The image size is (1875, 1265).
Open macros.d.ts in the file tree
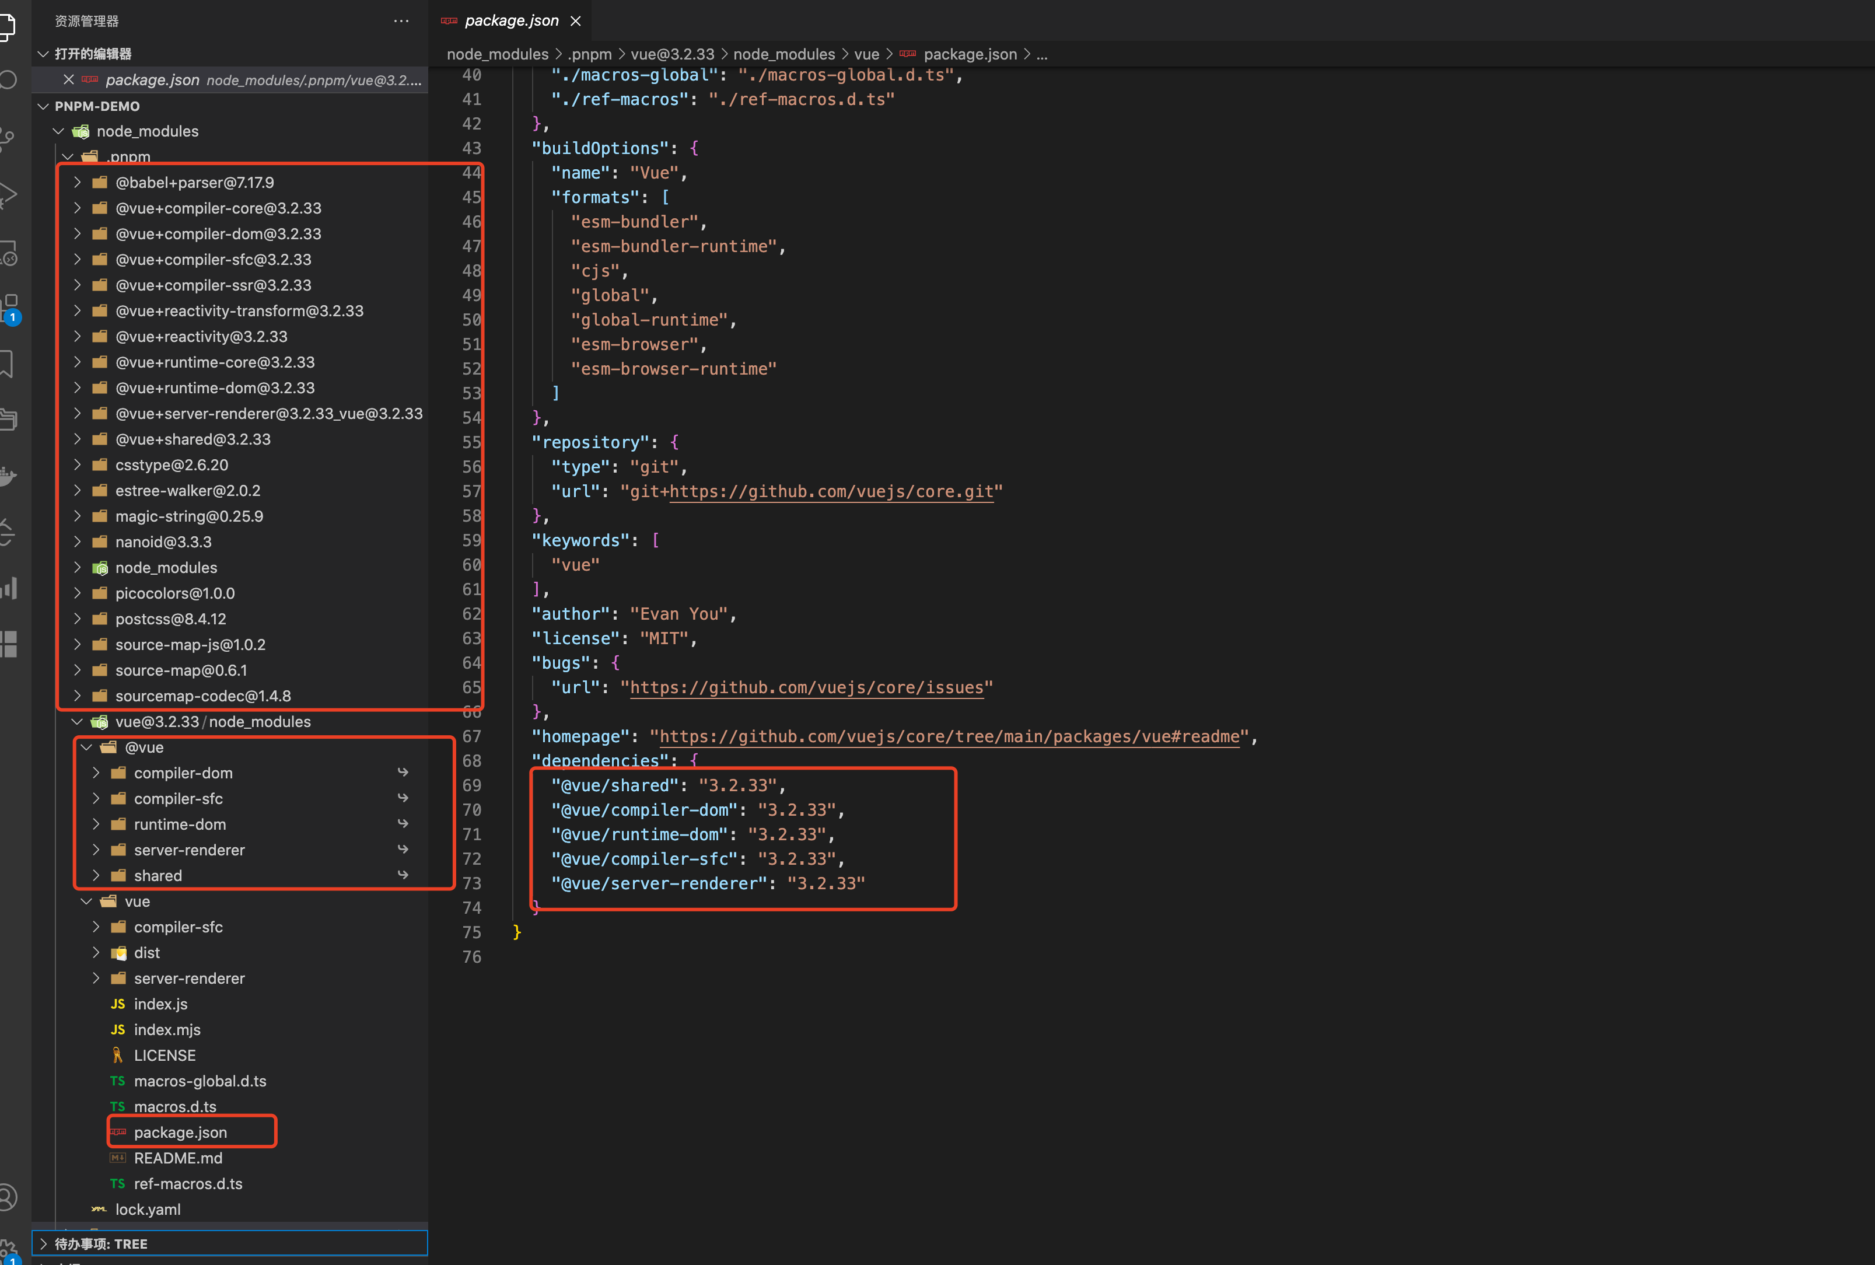175,1106
